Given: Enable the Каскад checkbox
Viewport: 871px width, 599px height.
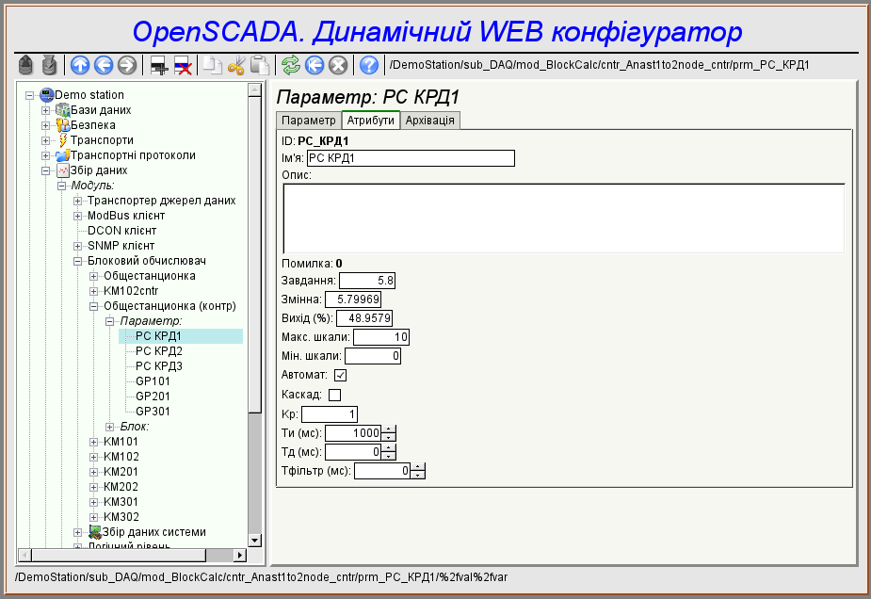Looking at the screenshot, I should coord(334,395).
